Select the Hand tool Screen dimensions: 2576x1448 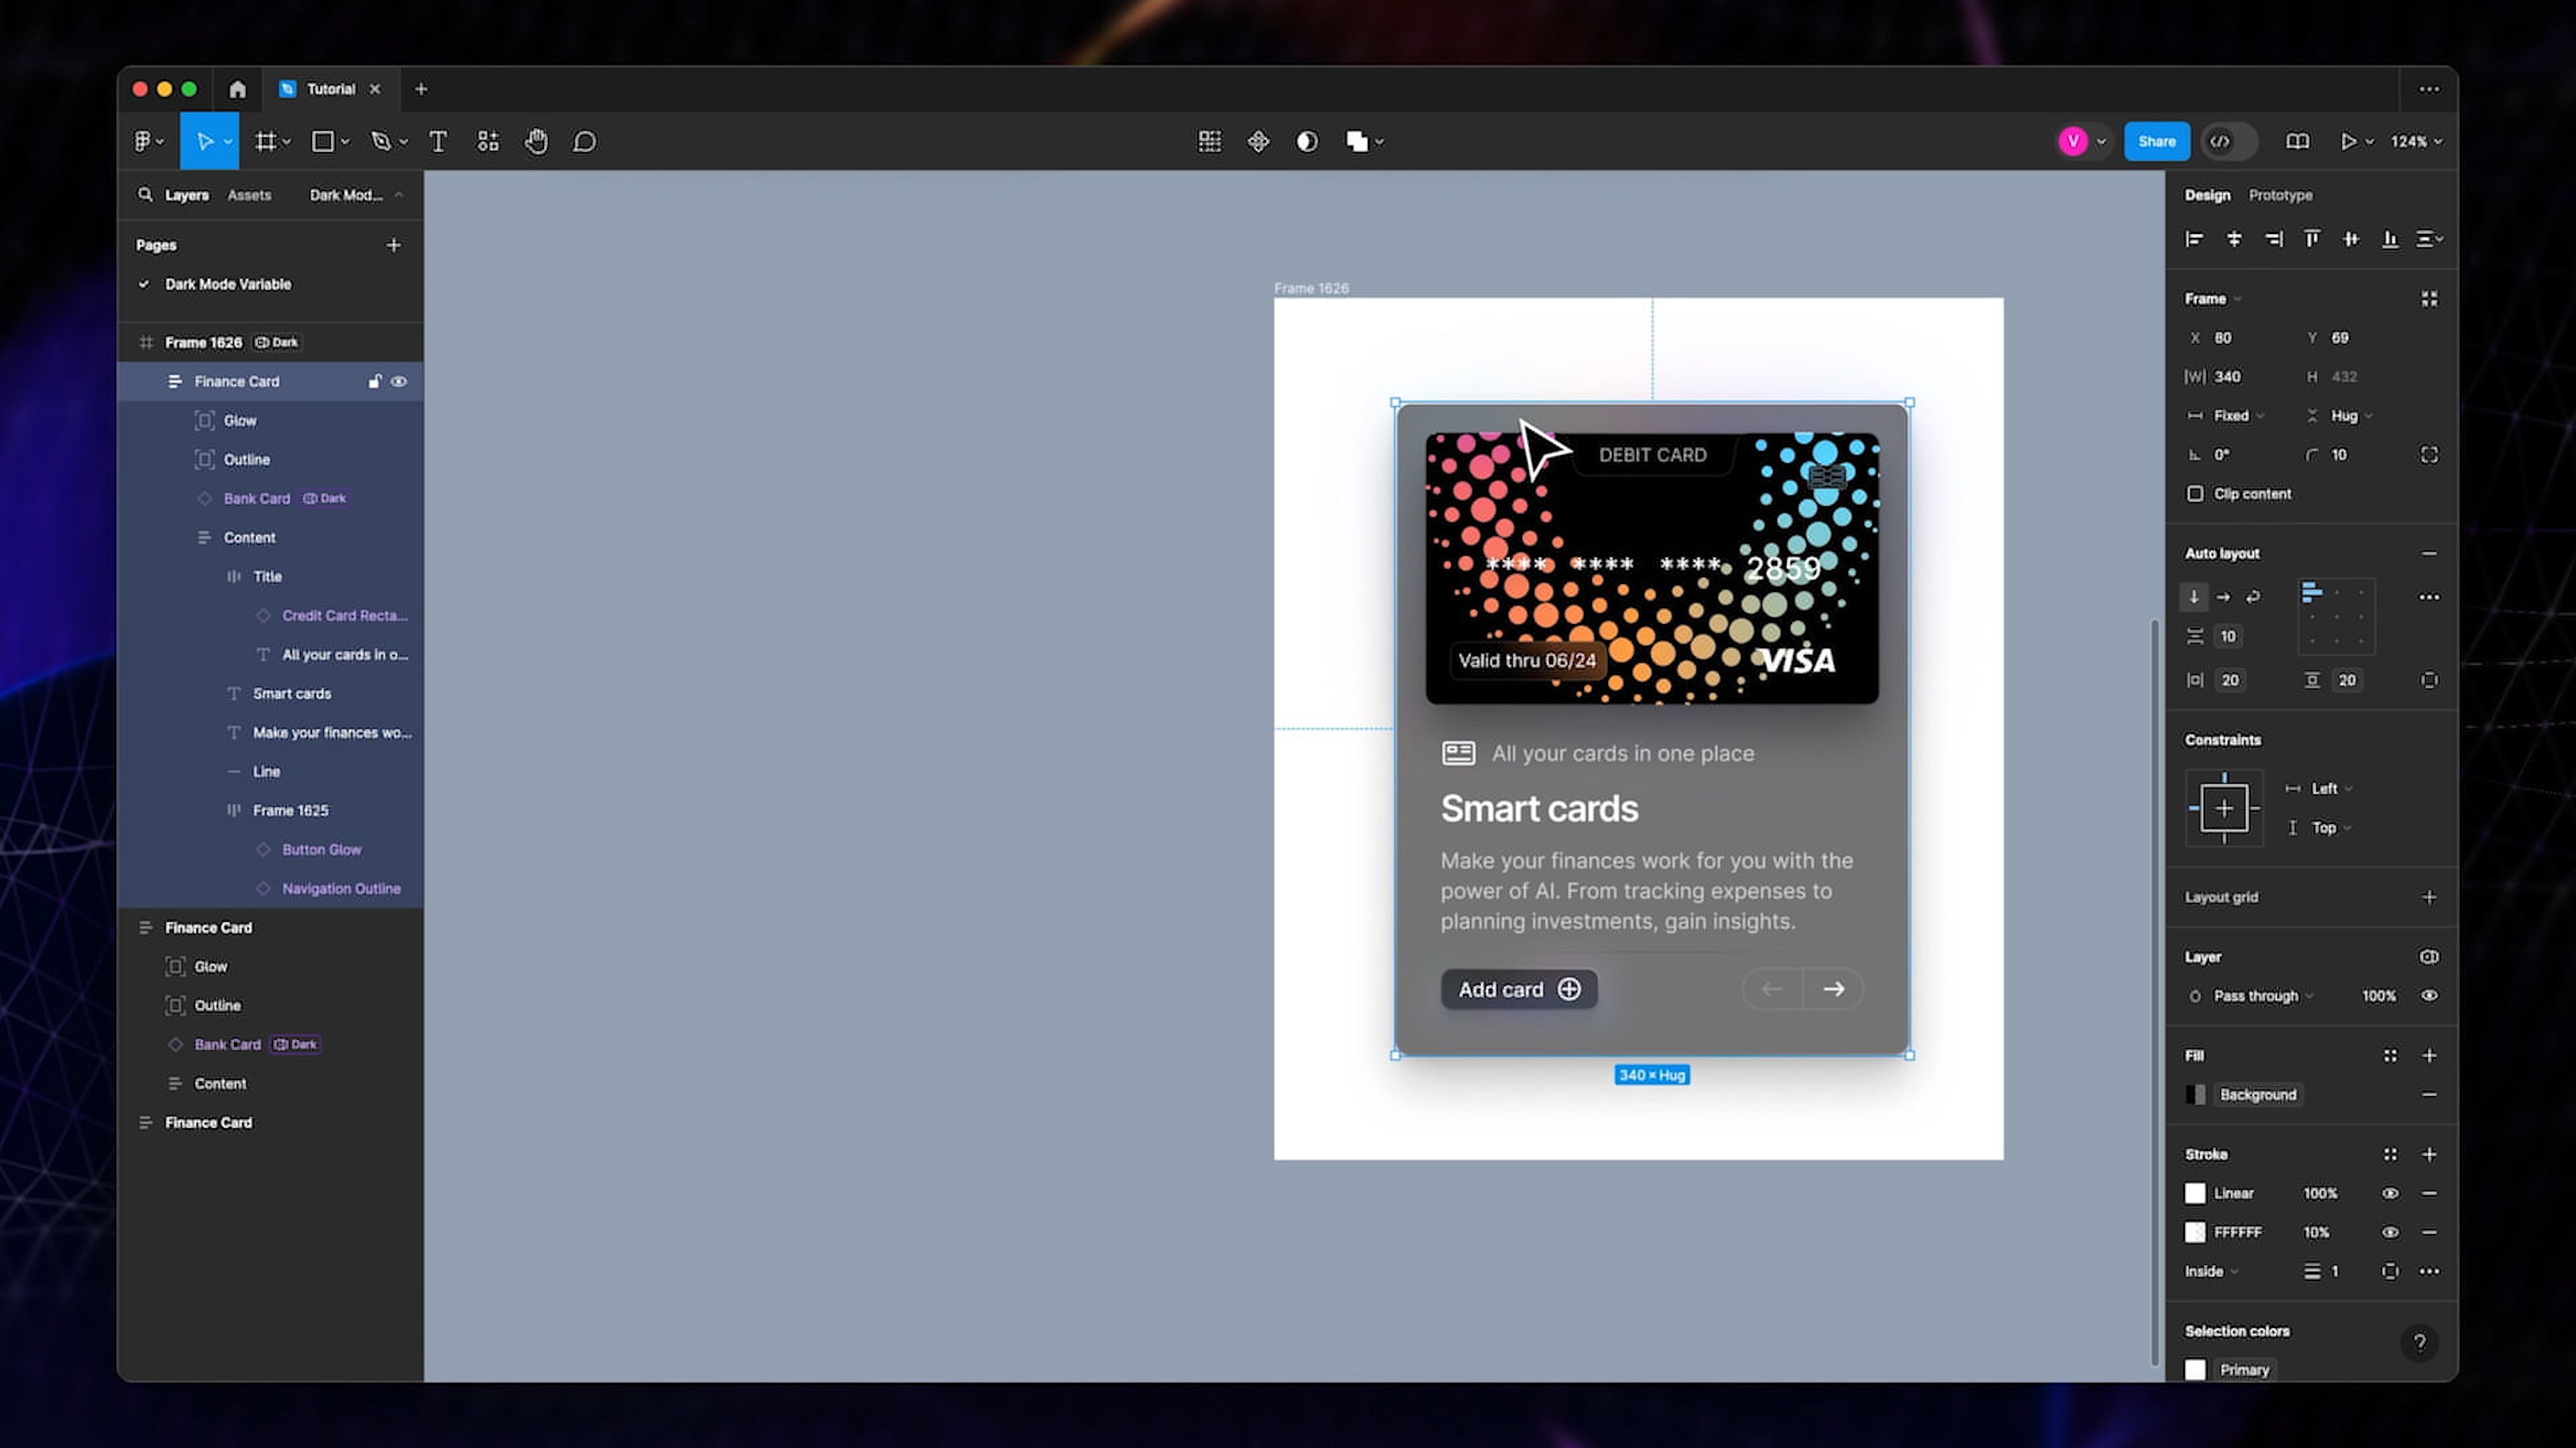coord(536,141)
